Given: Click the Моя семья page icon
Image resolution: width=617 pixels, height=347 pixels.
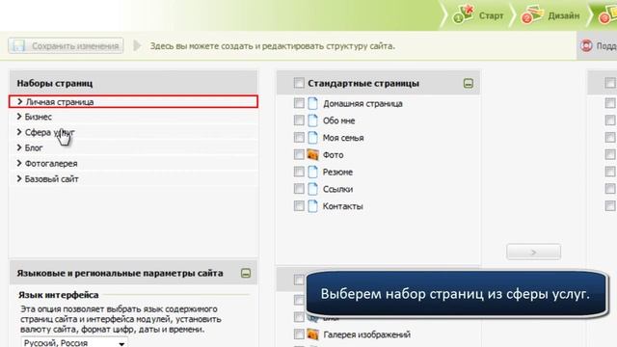Looking at the screenshot, I should click(312, 138).
